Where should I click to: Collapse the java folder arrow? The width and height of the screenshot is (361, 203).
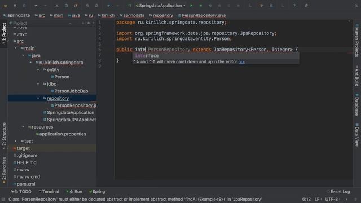23,55
